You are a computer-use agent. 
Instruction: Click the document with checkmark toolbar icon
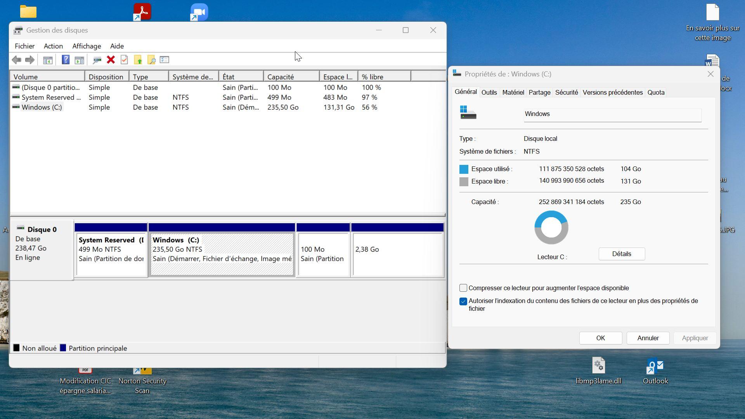124,60
